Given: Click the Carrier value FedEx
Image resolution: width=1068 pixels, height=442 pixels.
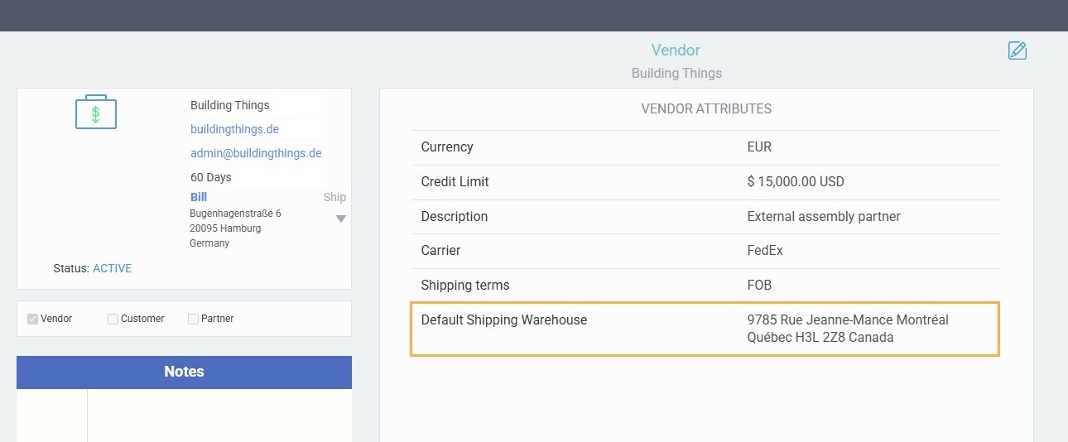Looking at the screenshot, I should pos(764,251).
